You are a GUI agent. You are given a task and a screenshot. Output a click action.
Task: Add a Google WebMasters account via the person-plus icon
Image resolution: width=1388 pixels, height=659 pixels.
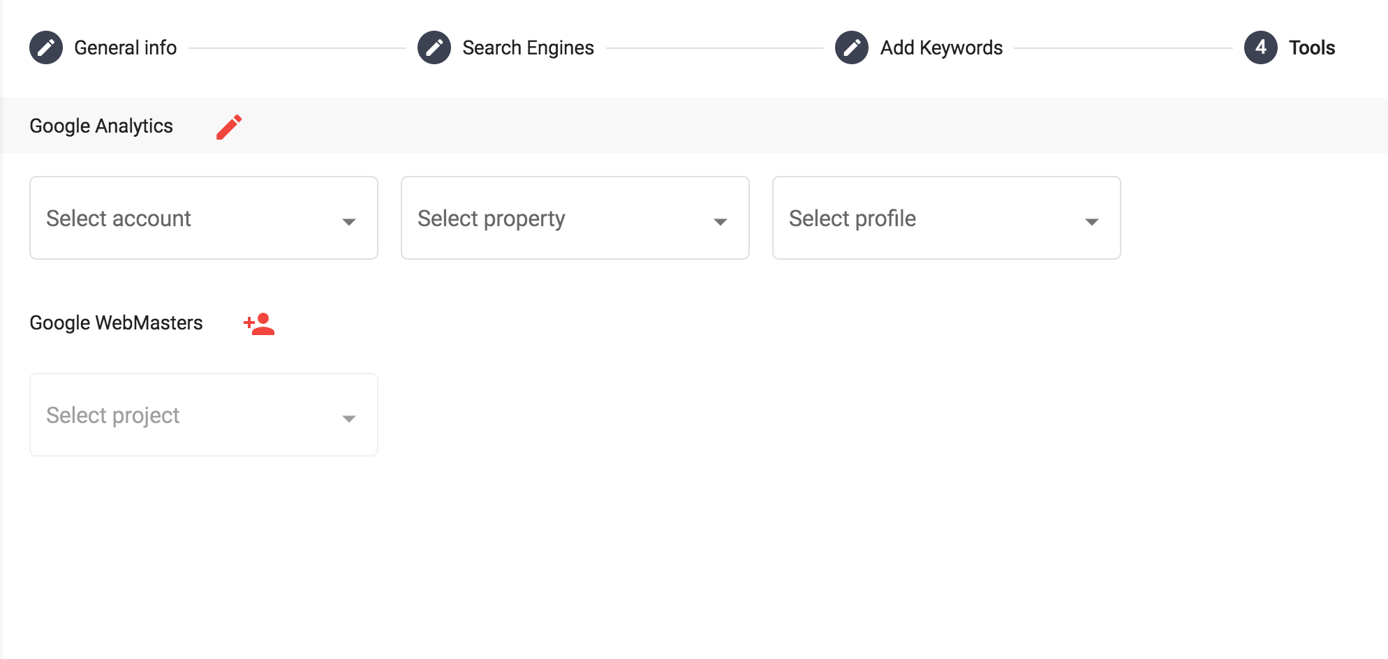(x=259, y=324)
